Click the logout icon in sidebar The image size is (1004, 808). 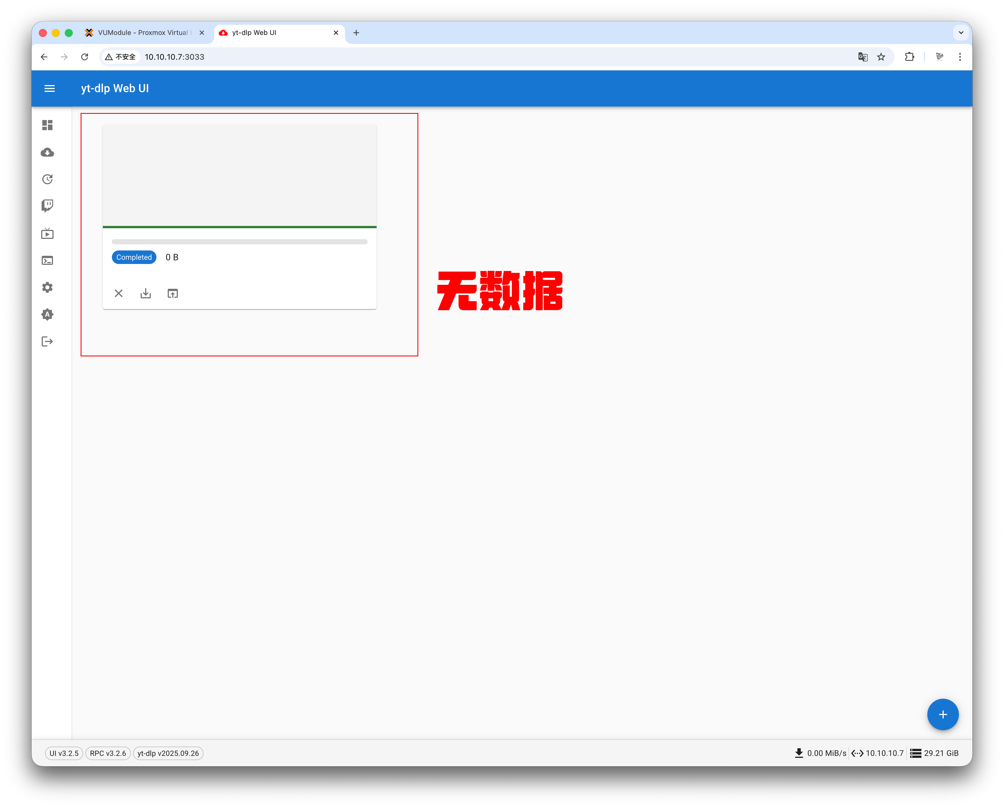pos(48,342)
